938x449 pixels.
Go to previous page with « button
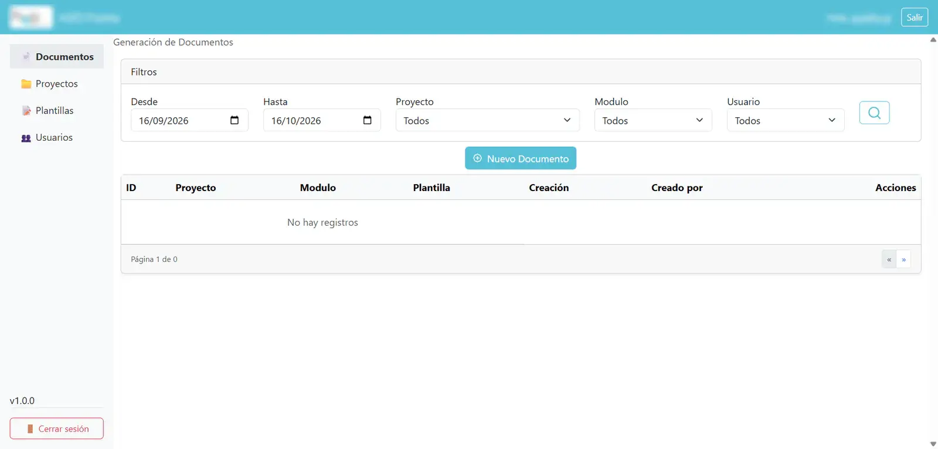click(889, 259)
